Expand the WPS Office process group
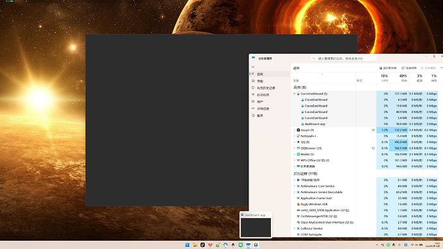Image resolution: width=443 pixels, height=249 pixels. (x=295, y=160)
